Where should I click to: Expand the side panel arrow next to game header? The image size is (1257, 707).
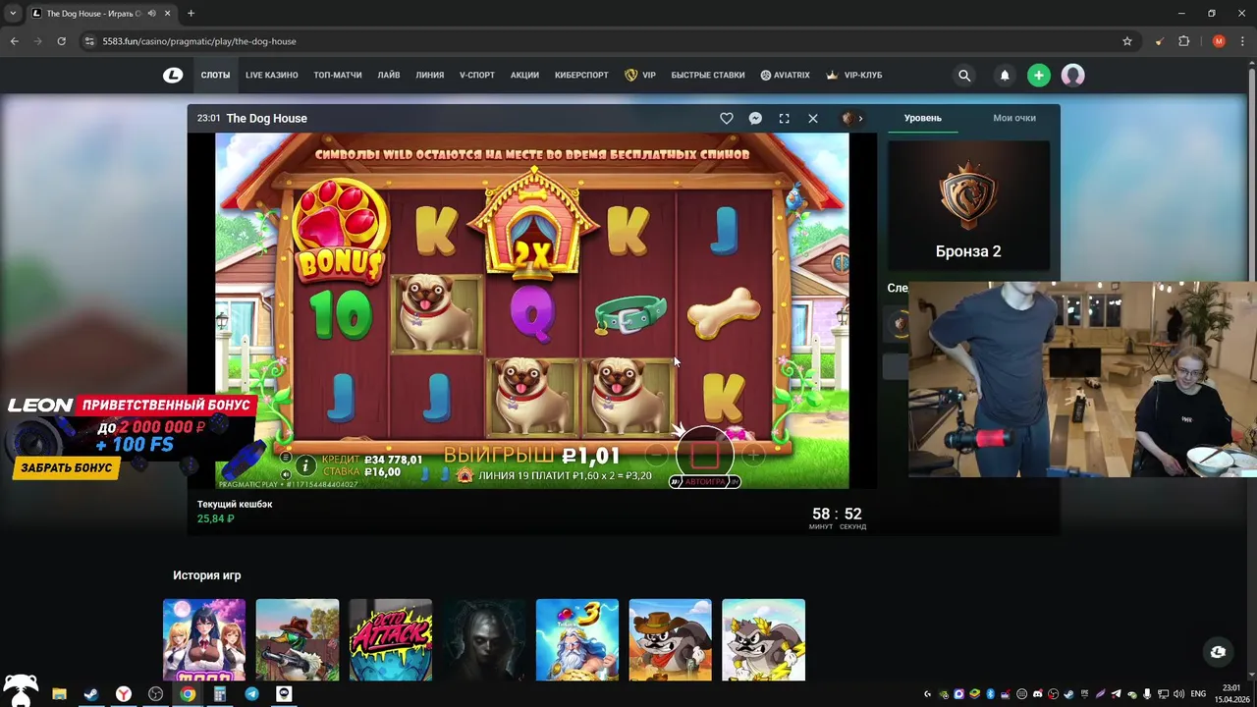[x=861, y=119]
